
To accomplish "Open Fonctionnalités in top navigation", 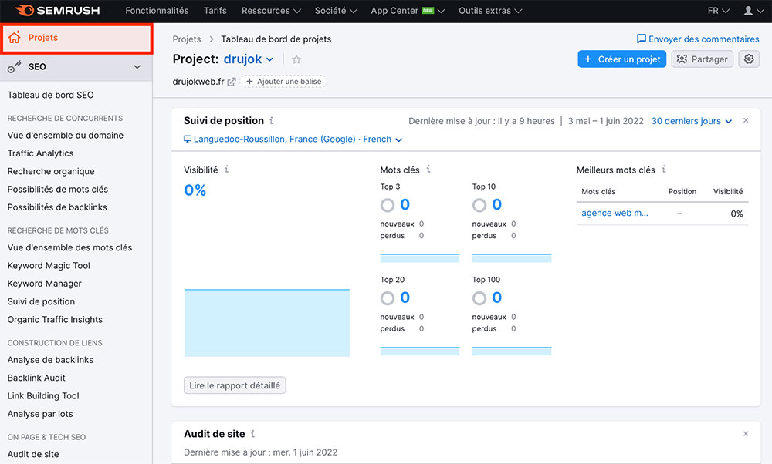I will [x=157, y=10].
